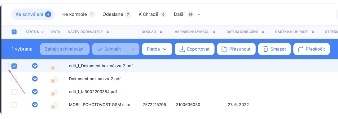Click the eye icon for edit_1_fa3002203384.pdf
This screenshot has height=119, width=338.
[x=35, y=92]
